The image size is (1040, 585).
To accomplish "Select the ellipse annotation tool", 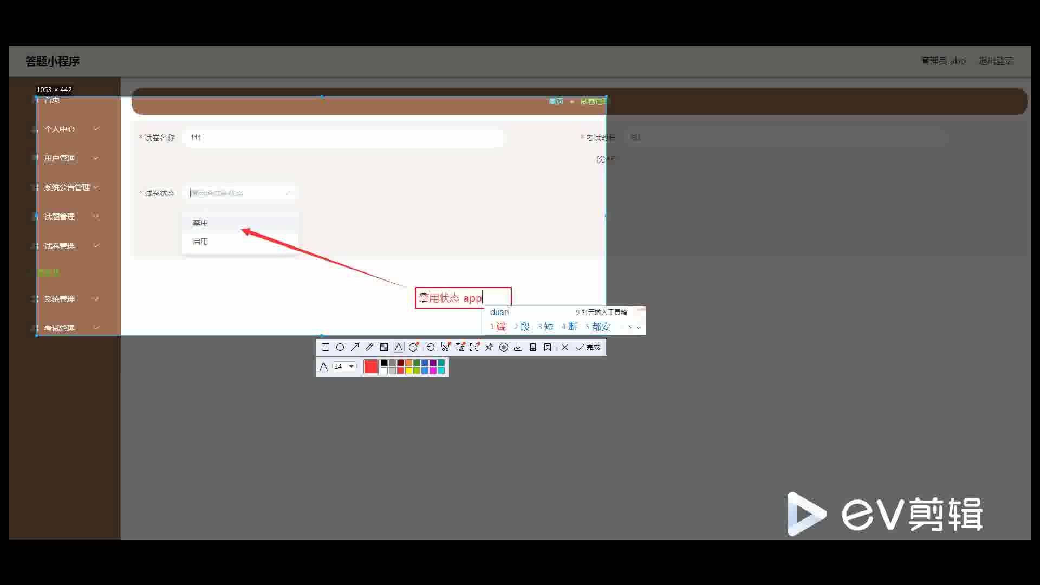I will click(x=340, y=347).
